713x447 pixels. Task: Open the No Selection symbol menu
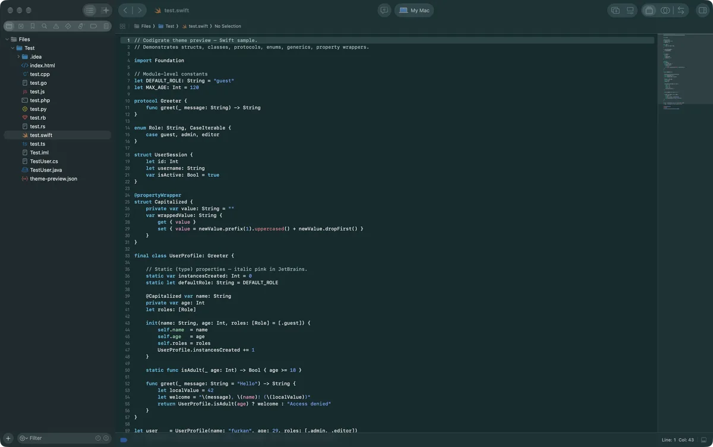point(228,26)
